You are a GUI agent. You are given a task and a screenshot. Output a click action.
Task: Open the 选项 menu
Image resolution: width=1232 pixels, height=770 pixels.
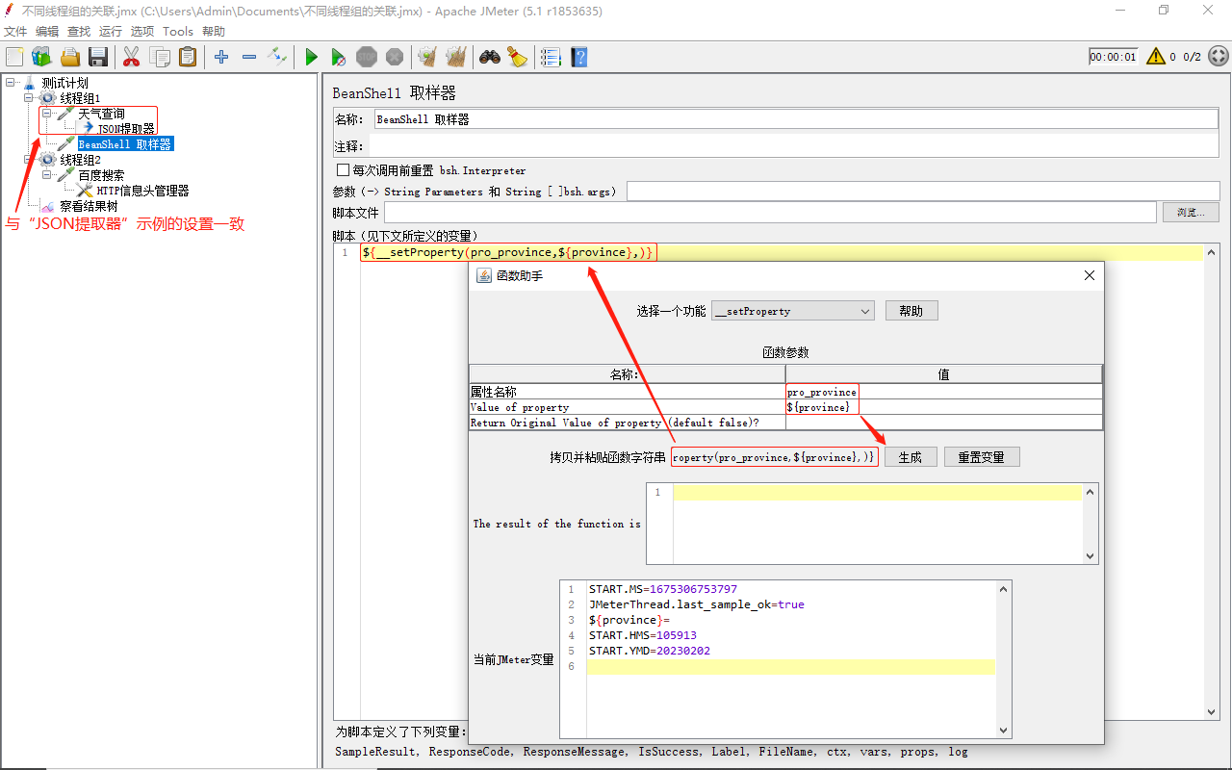click(x=142, y=31)
